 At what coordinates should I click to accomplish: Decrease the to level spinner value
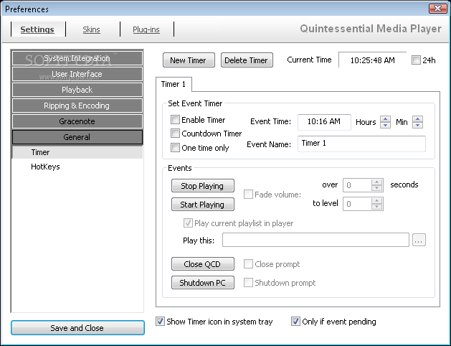click(377, 207)
